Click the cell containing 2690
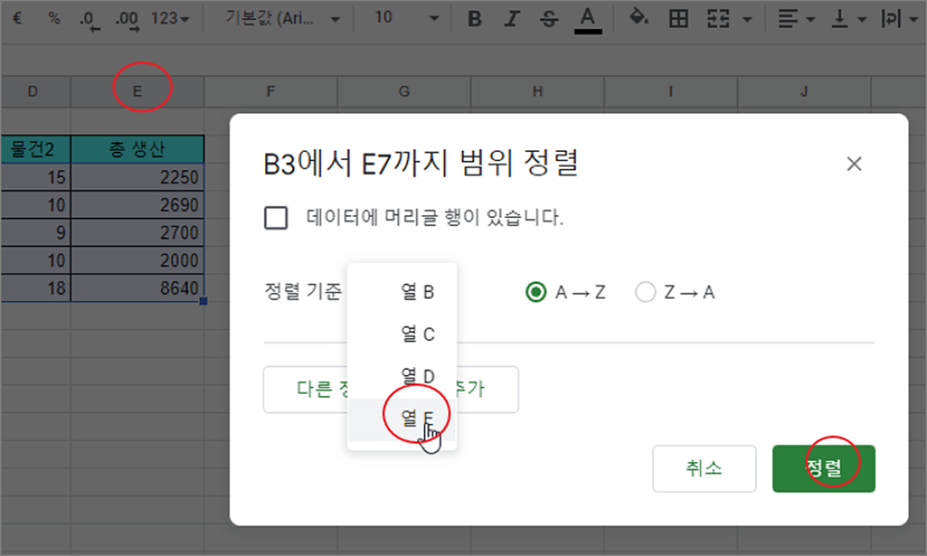 137,204
